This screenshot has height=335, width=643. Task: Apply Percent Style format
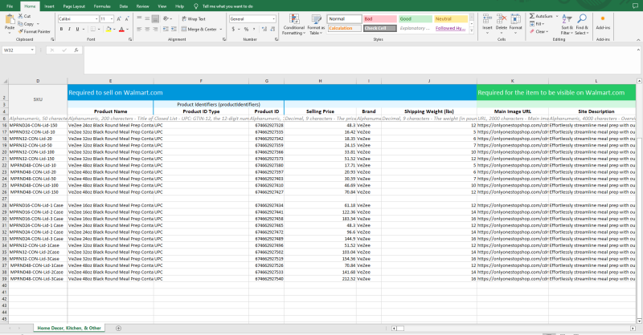[246, 29]
